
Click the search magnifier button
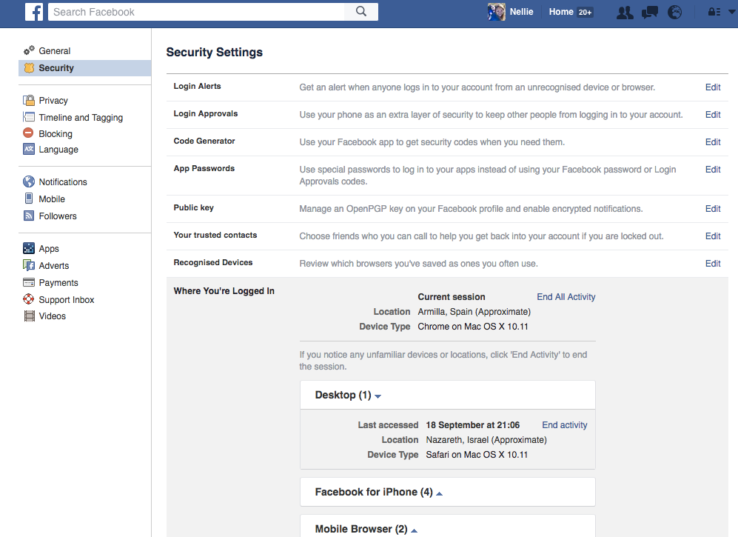pos(361,11)
